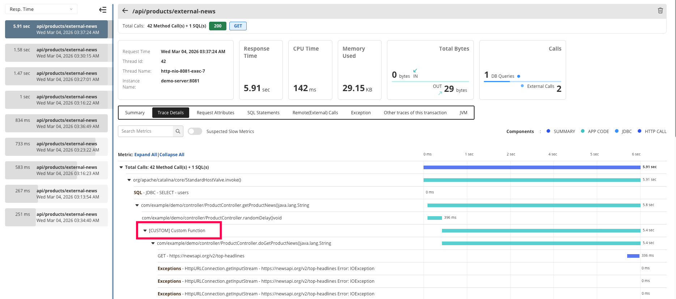Click the SUMMARY component legend dot

[x=548, y=131]
